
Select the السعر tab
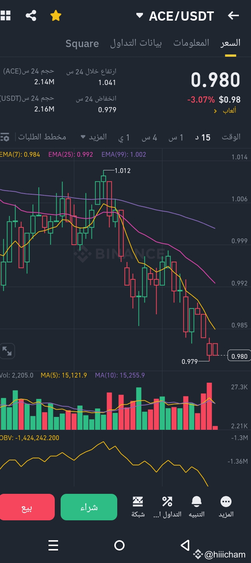[230, 42]
